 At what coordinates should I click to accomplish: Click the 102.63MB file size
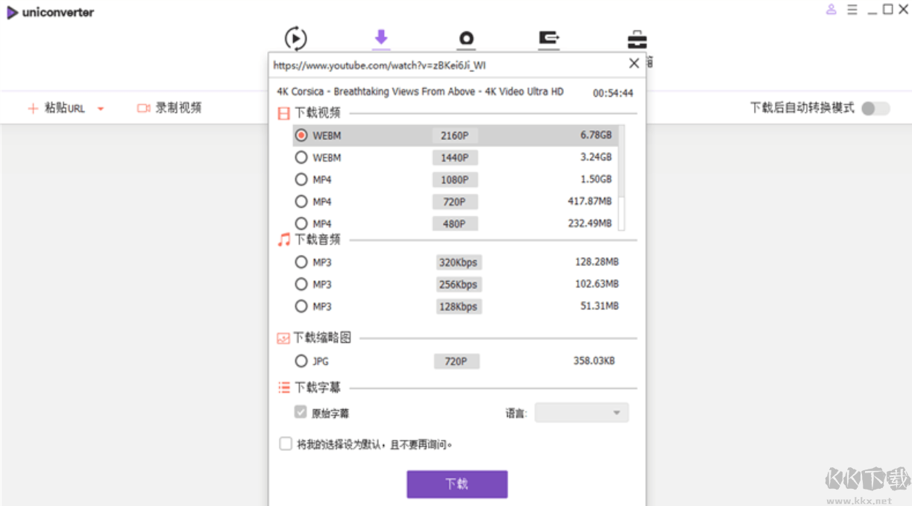point(597,284)
